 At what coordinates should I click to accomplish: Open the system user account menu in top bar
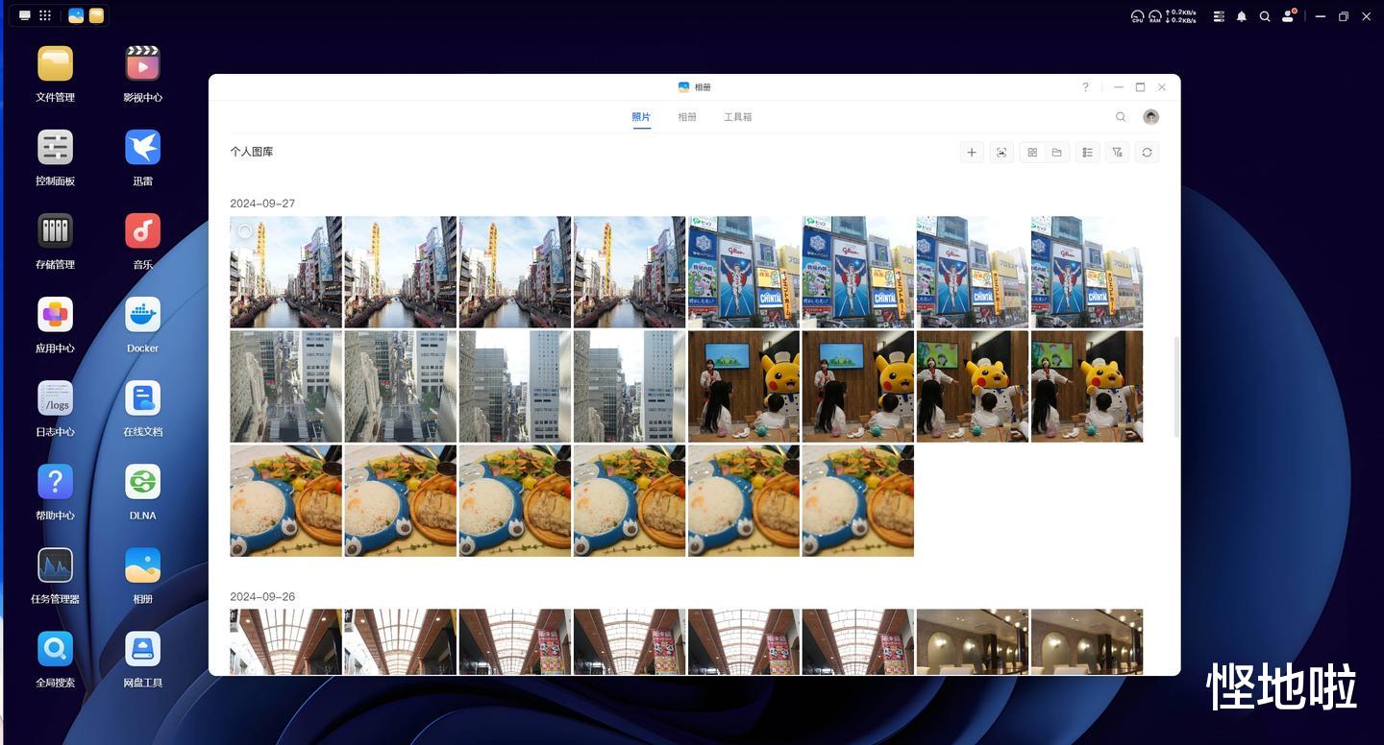point(1289,16)
